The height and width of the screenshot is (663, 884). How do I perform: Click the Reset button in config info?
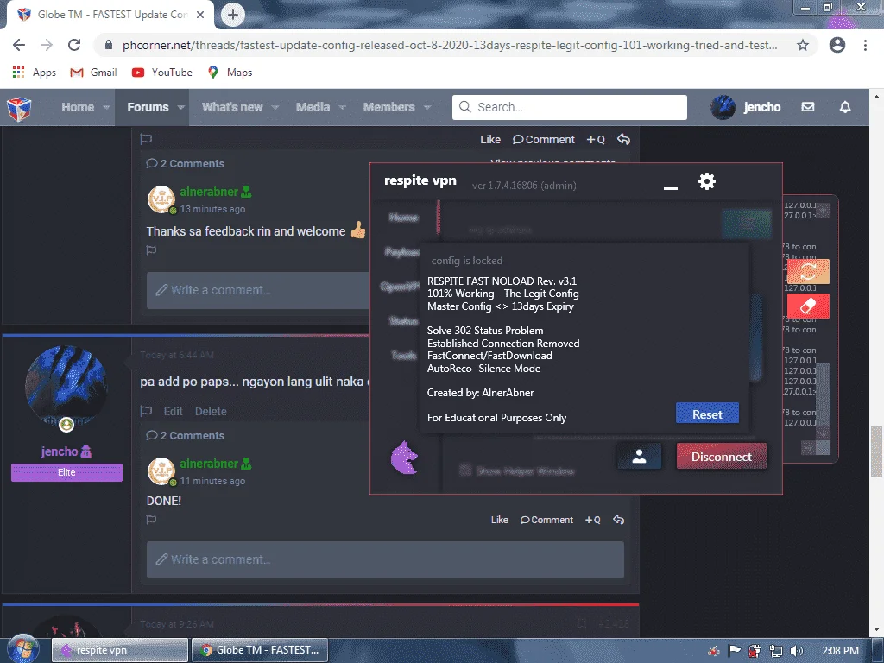click(x=707, y=414)
